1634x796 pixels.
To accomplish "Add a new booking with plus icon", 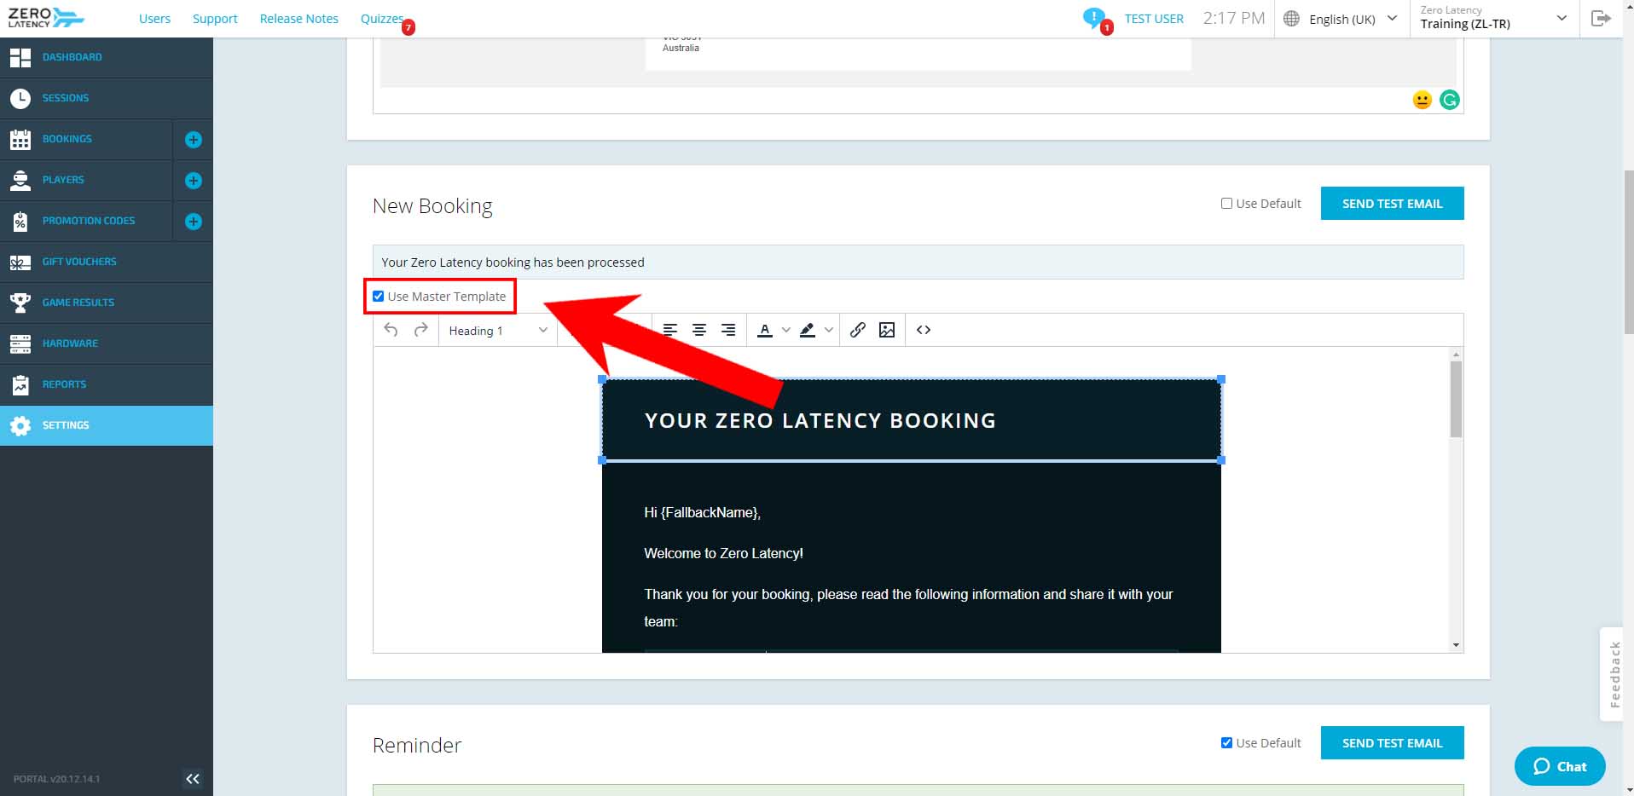I will pyautogui.click(x=194, y=140).
